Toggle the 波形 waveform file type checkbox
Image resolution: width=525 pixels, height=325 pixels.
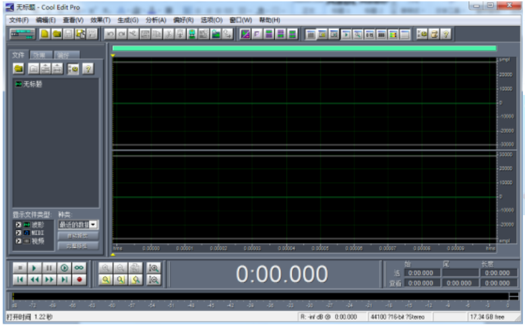18,224
